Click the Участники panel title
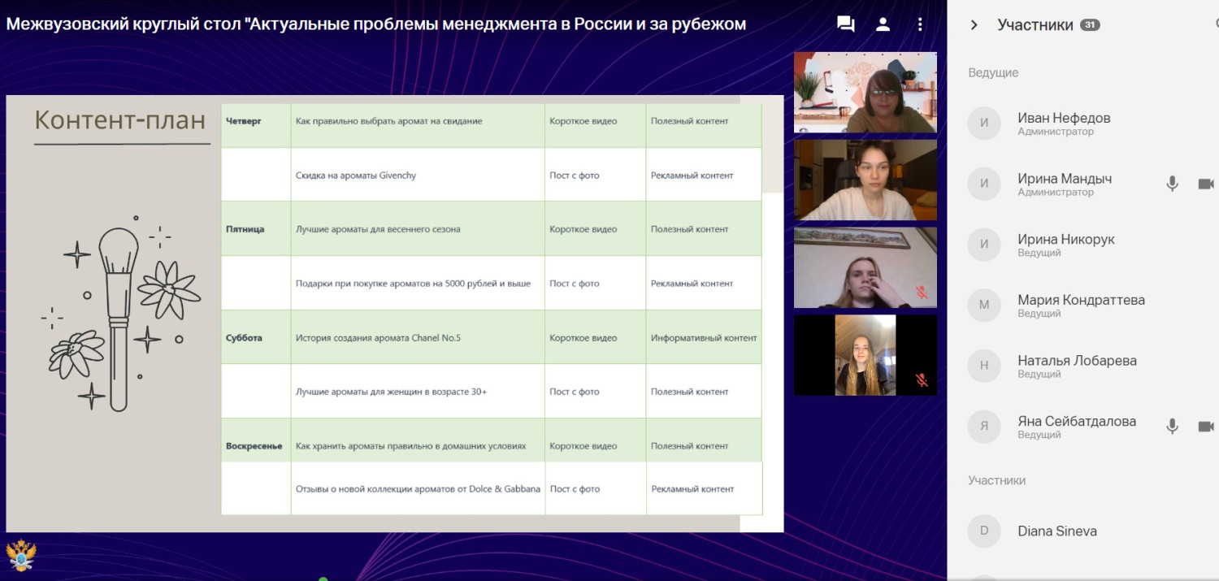 [1035, 25]
